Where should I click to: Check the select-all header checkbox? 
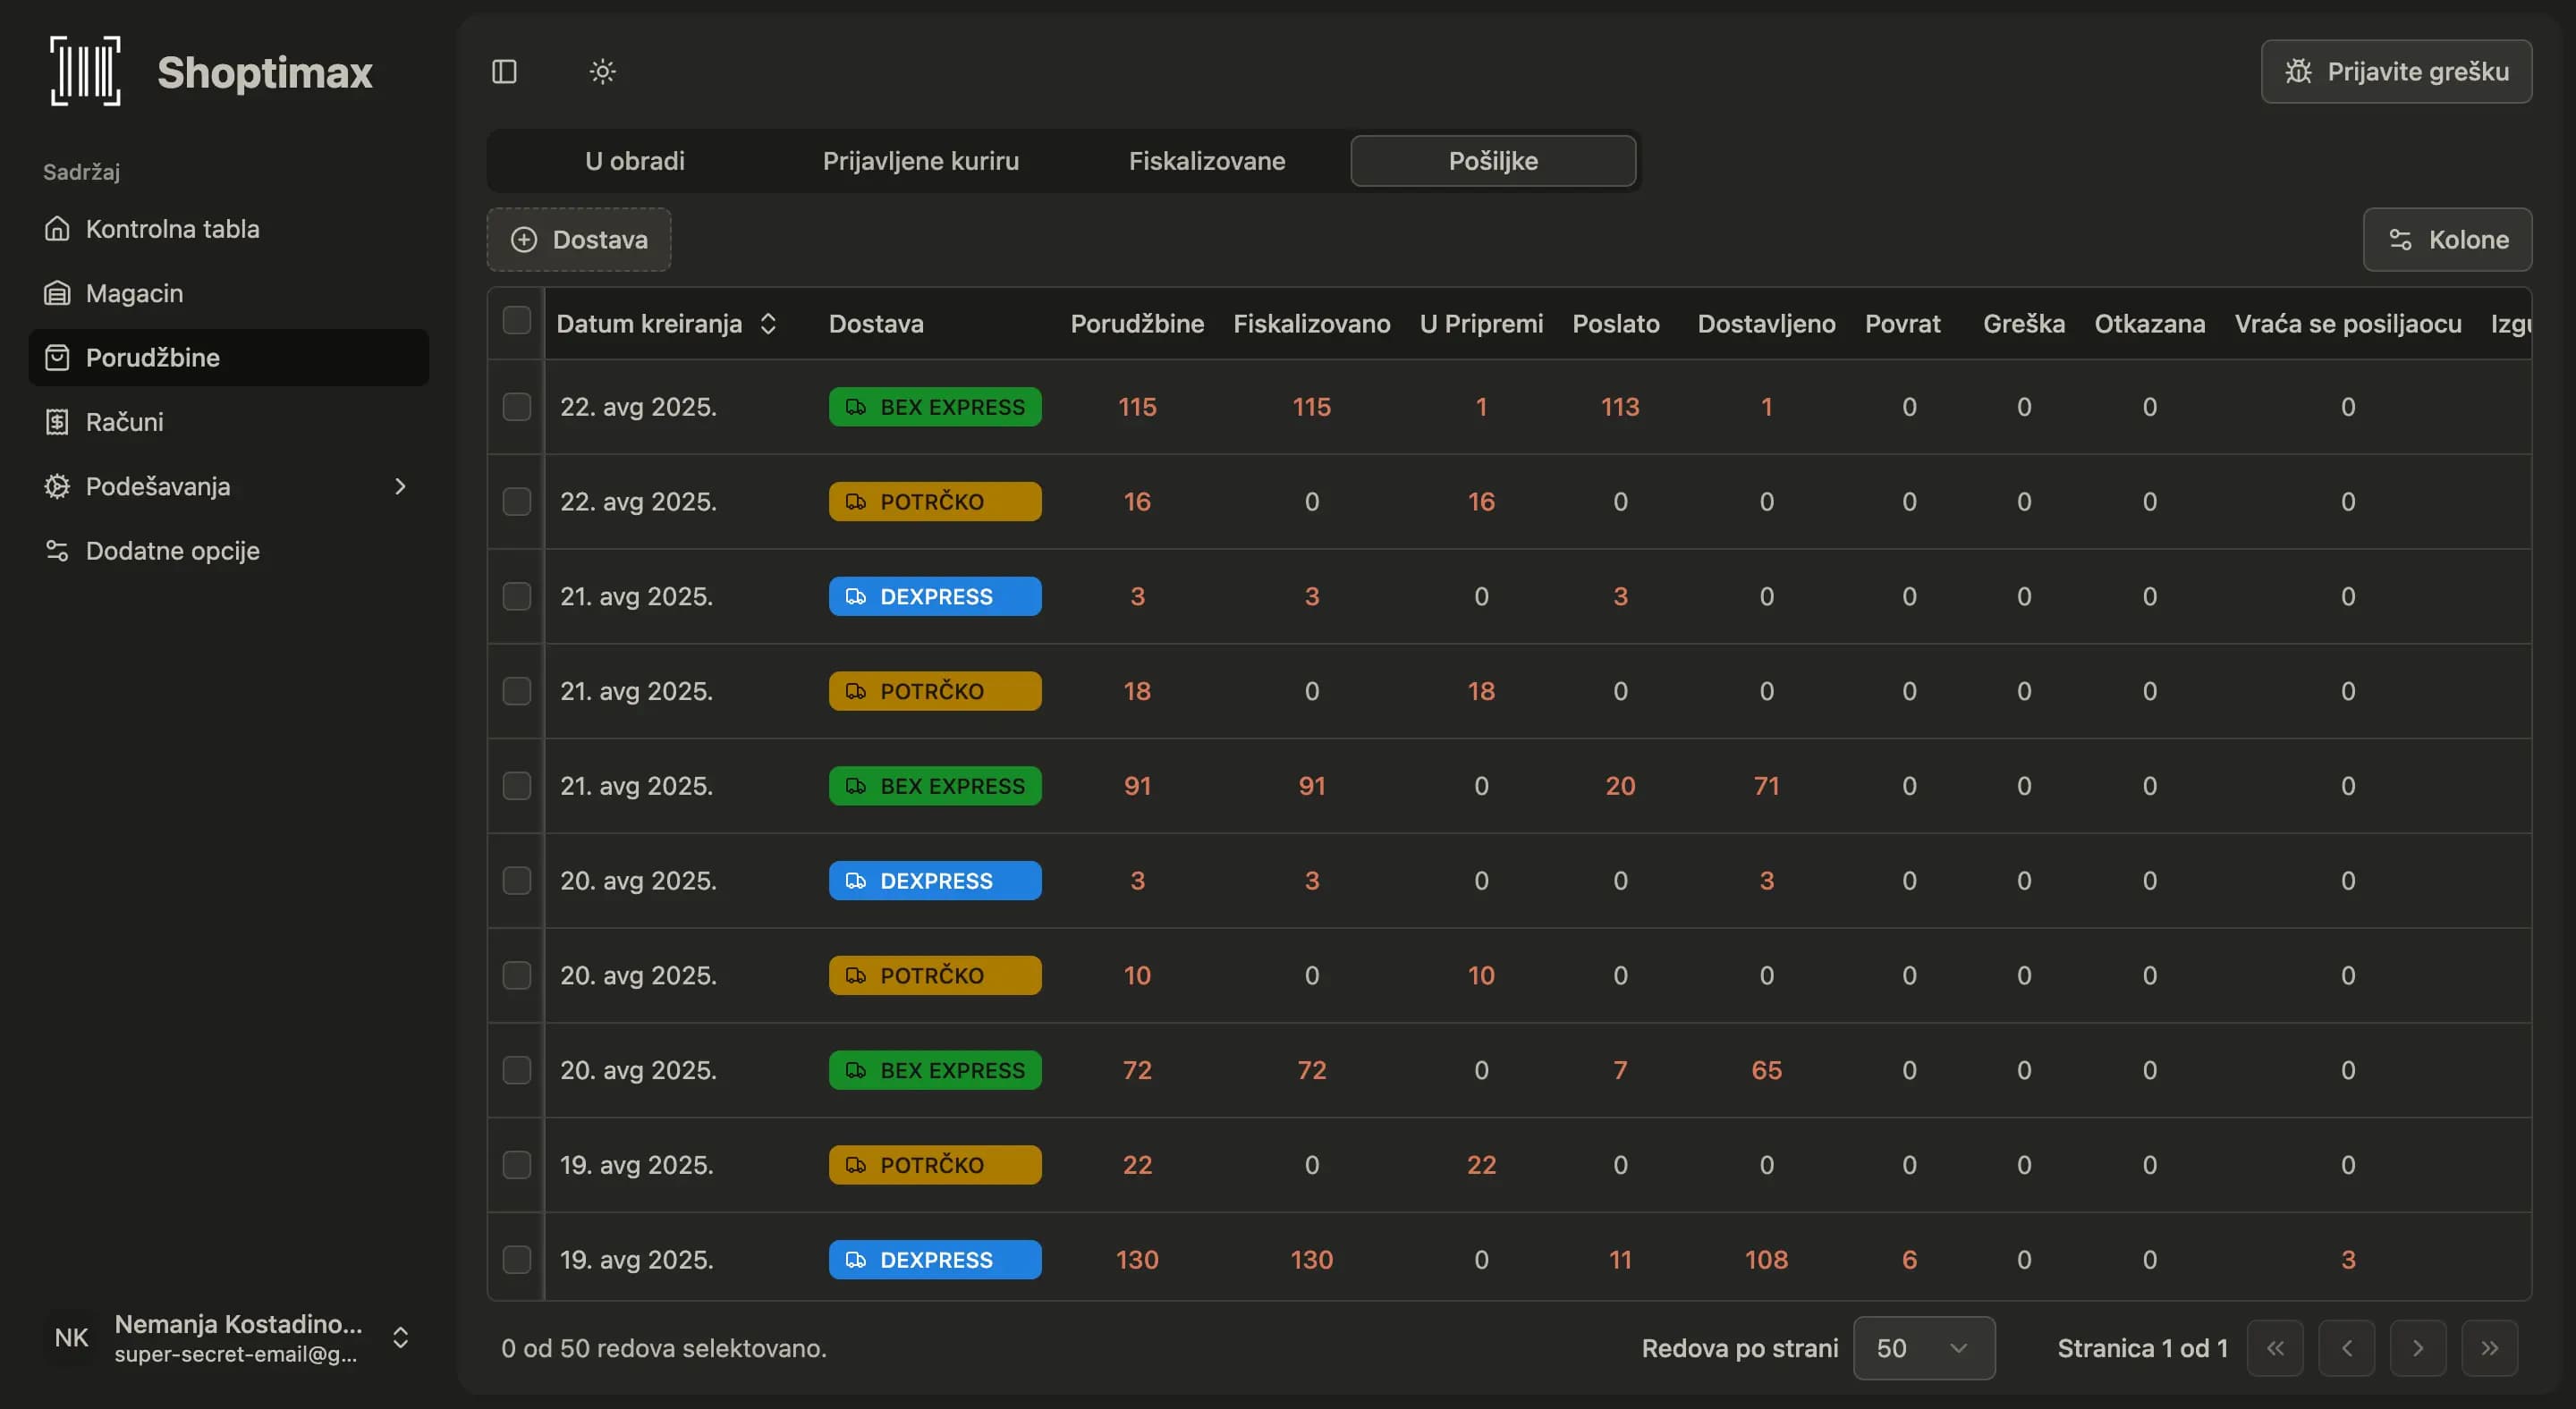(x=516, y=321)
